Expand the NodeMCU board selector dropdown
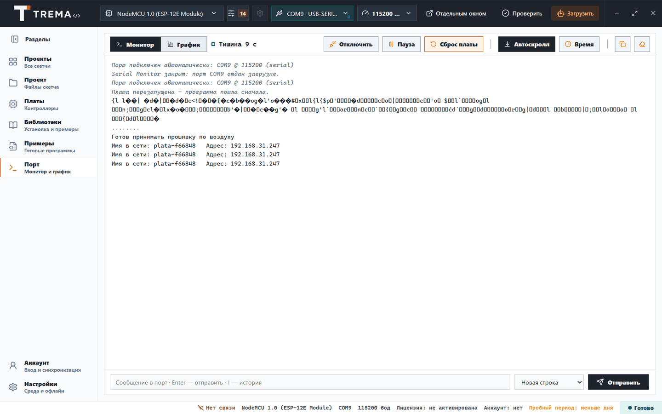 point(162,13)
